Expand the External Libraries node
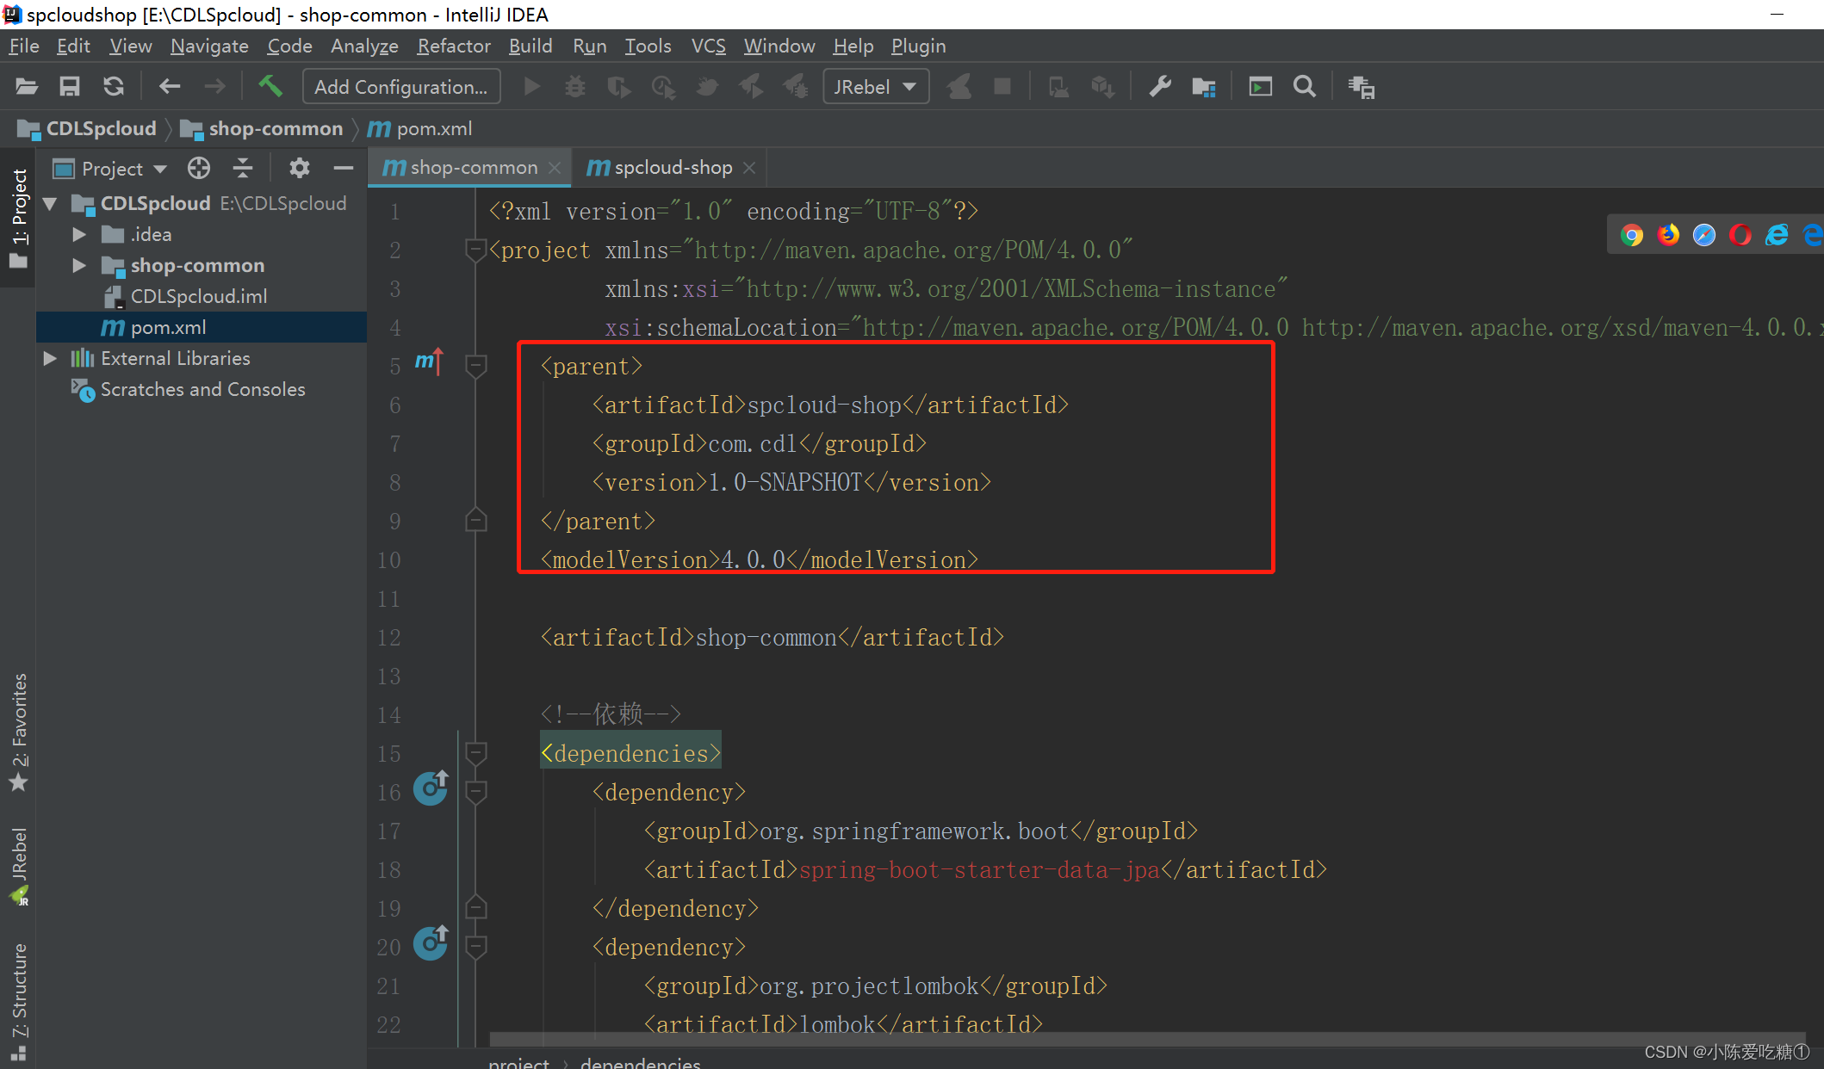Image resolution: width=1824 pixels, height=1069 pixels. point(50,358)
